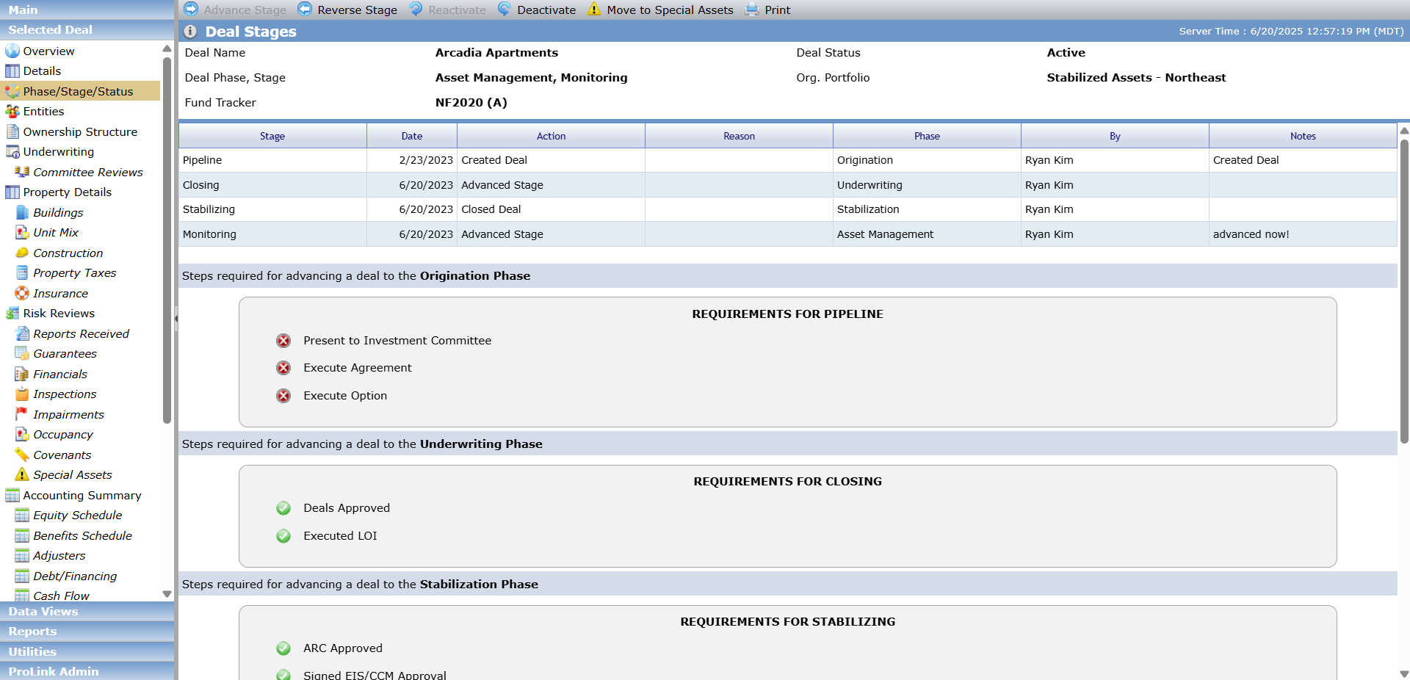The image size is (1410, 680).
Task: Click the Buildings icon
Action: pos(22,212)
